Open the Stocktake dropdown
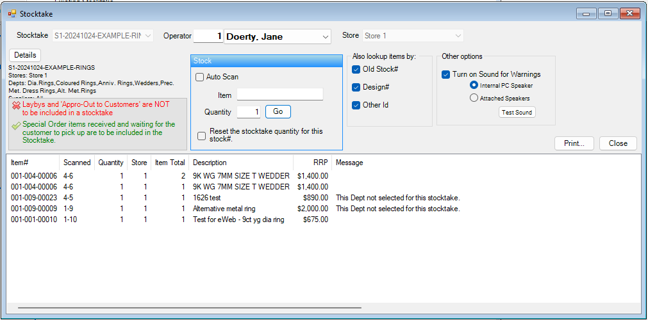The height and width of the screenshot is (320, 648). [103, 35]
